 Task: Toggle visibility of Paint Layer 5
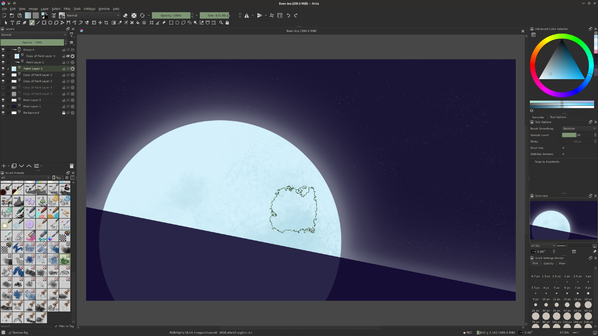tap(3, 100)
